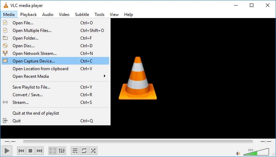Choose Open Disc... menu entry

coord(55,46)
